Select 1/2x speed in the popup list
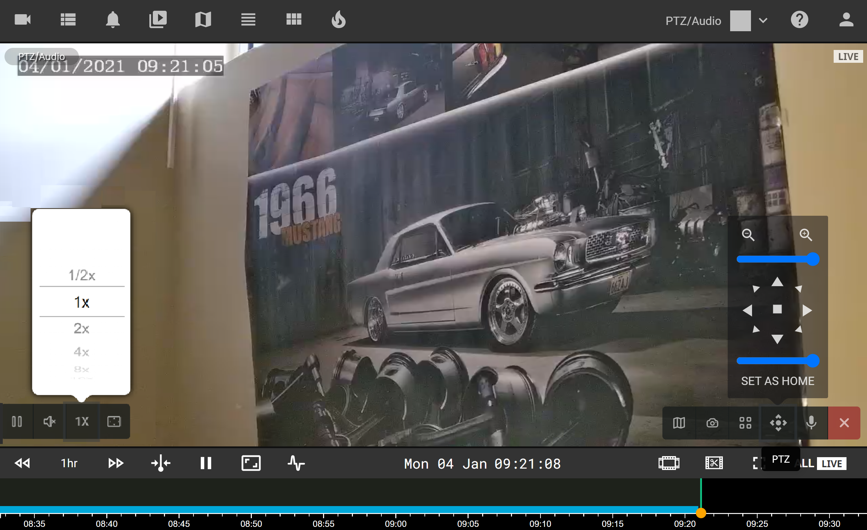The width and height of the screenshot is (867, 530). [81, 275]
